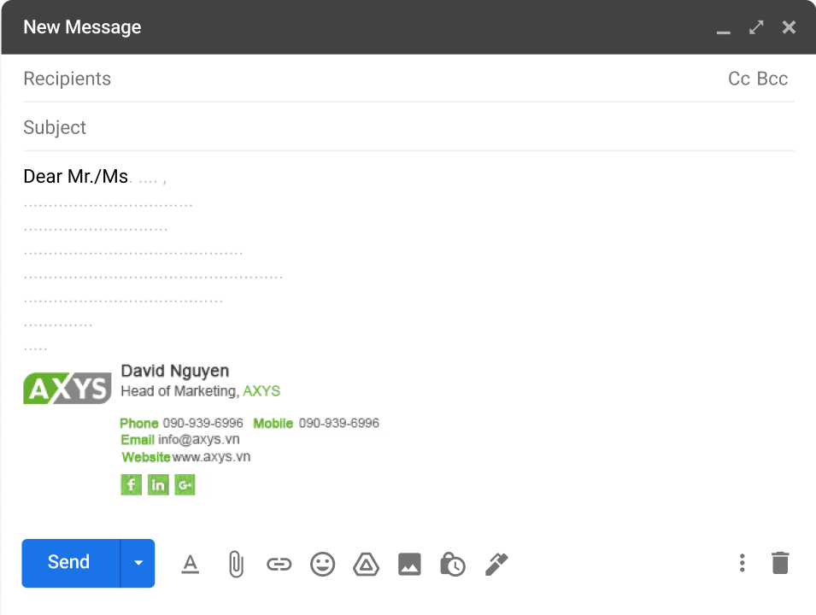Add Cc recipients
This screenshot has height=615, width=816.
(x=739, y=79)
